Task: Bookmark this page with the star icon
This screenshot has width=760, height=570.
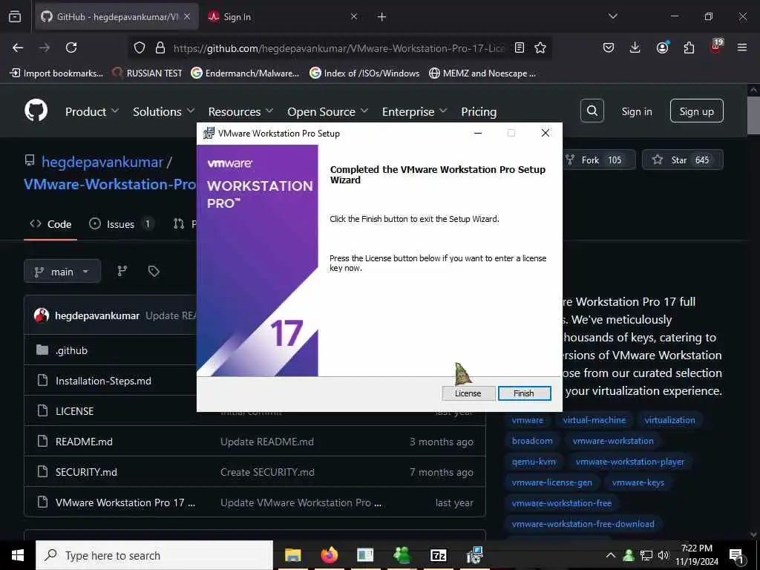Action: click(x=540, y=47)
